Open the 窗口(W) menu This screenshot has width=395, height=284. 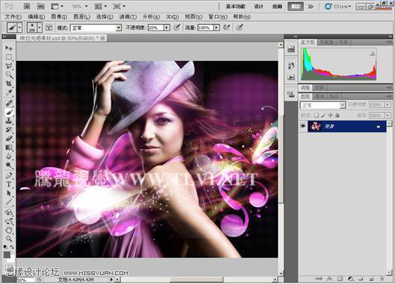[218, 17]
